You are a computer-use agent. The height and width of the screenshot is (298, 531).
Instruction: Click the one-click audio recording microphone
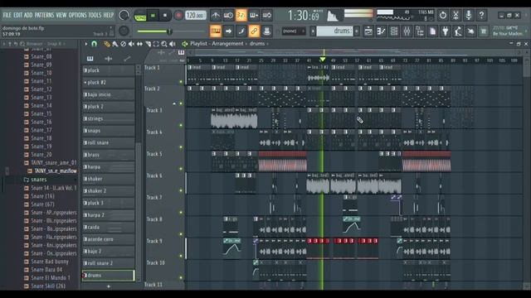point(469,15)
